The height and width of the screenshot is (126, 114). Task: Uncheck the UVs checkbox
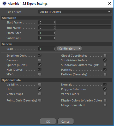coord(40,89)
